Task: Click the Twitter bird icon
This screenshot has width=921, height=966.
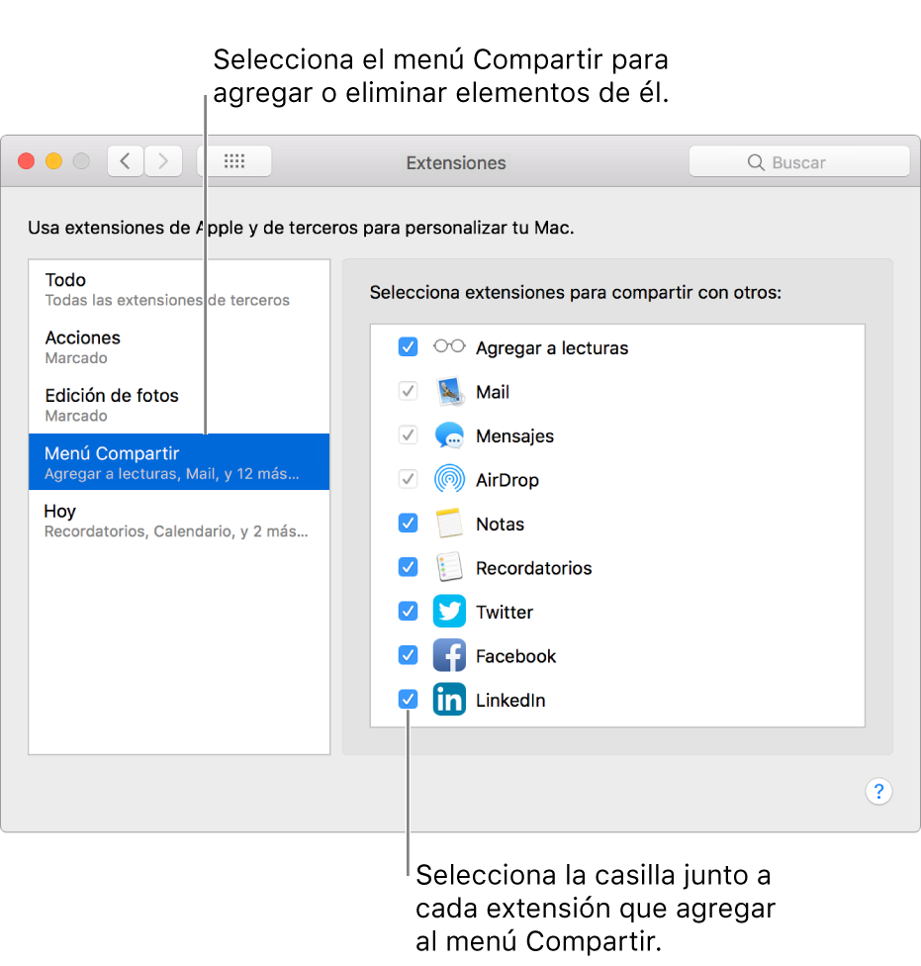Action: [449, 611]
